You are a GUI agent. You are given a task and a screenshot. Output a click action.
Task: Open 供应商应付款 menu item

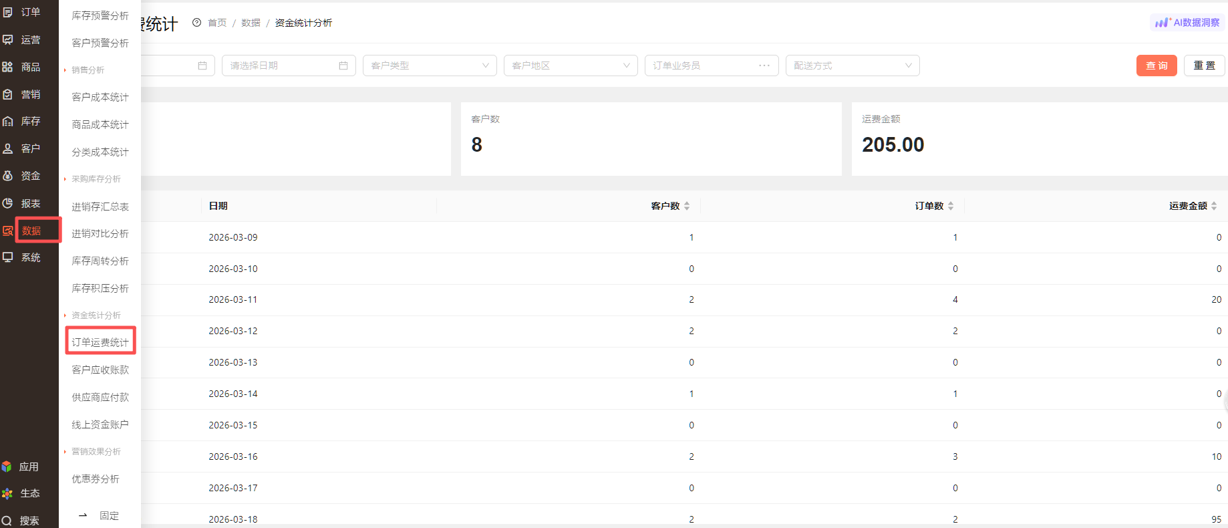pyautogui.click(x=100, y=397)
